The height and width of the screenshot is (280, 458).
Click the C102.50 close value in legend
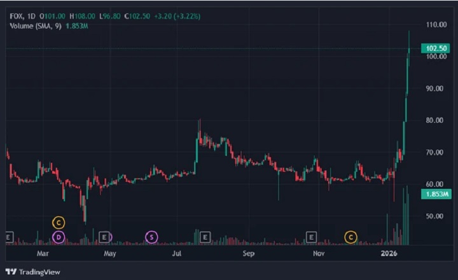click(x=137, y=16)
